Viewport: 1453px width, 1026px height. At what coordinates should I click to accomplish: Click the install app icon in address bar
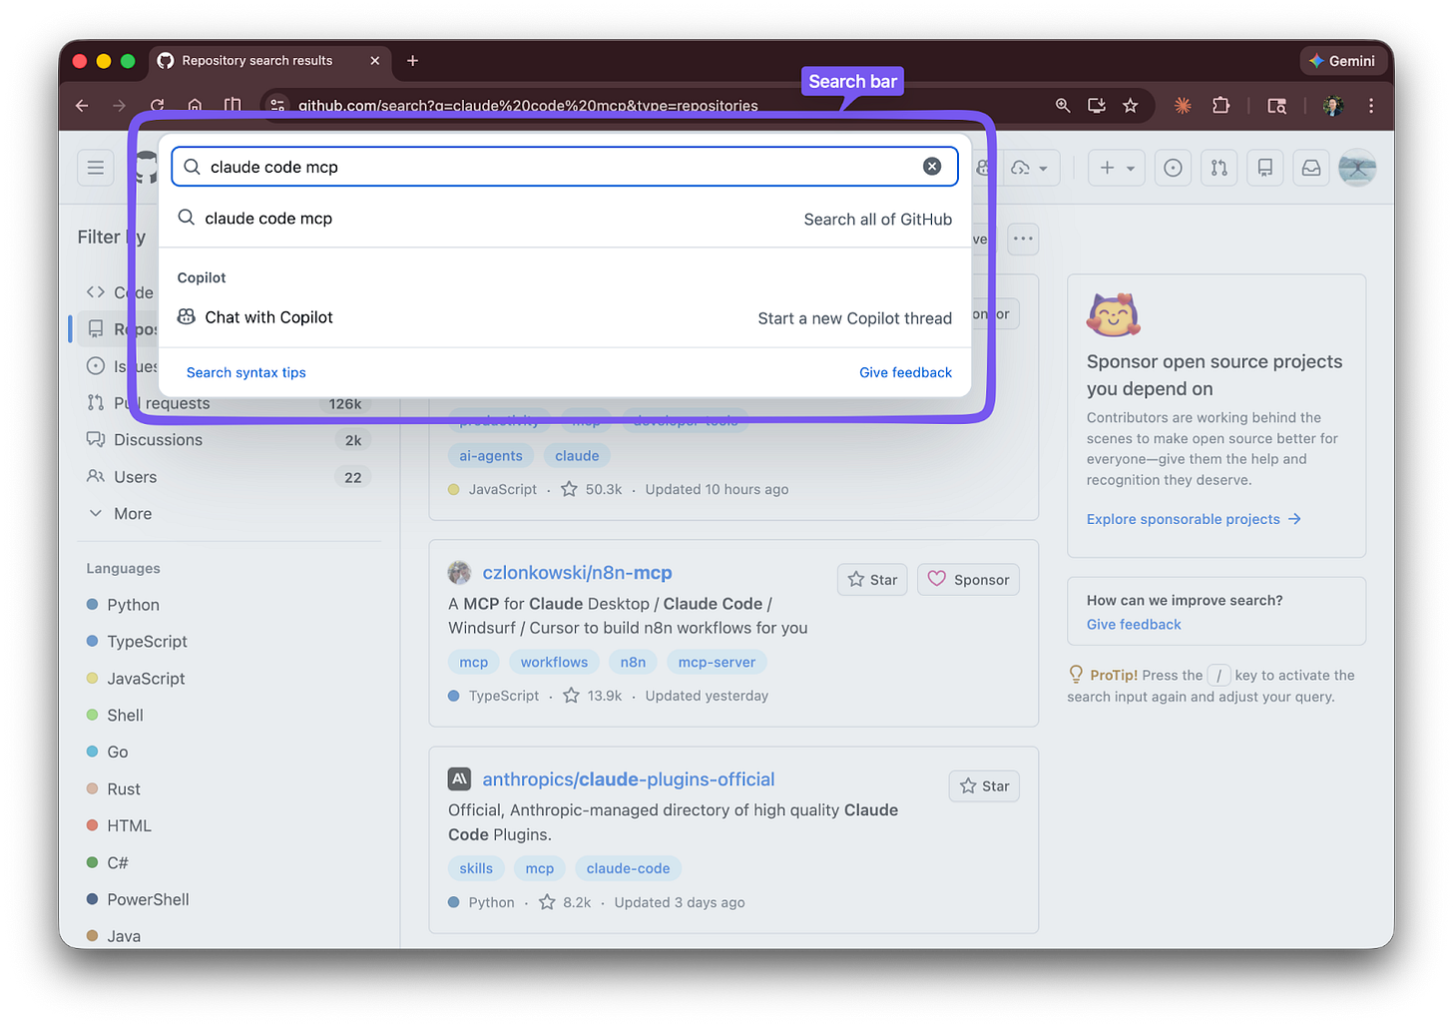click(1097, 106)
